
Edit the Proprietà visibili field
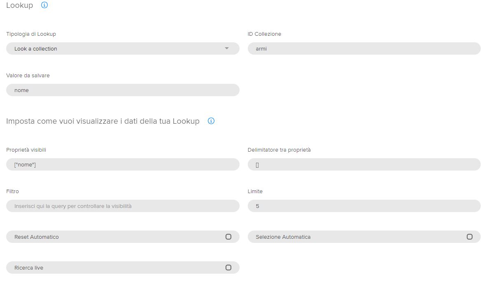tap(123, 164)
